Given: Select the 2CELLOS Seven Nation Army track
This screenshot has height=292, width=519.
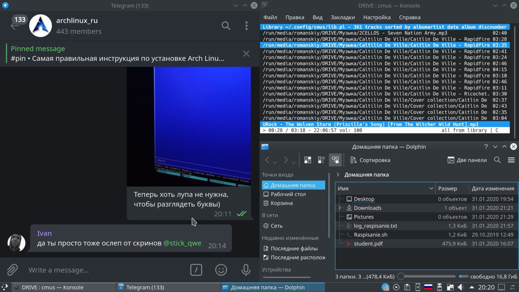Looking at the screenshot, I should 385,33.
